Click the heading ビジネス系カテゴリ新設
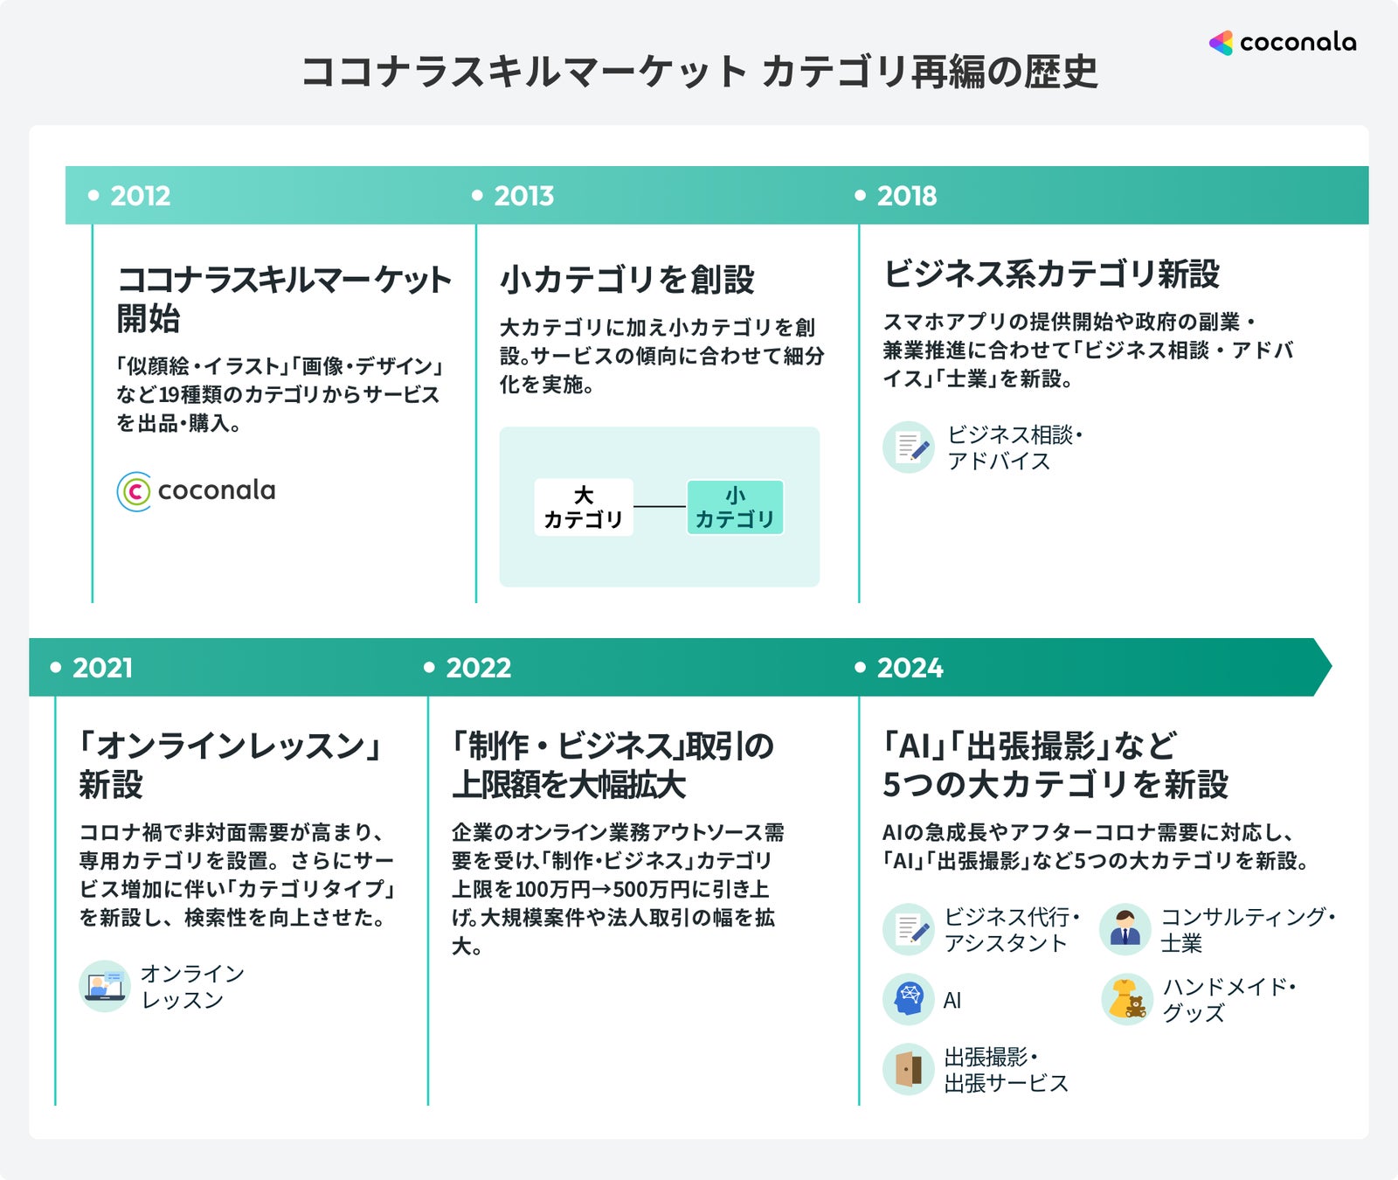The image size is (1398, 1180). click(1051, 274)
